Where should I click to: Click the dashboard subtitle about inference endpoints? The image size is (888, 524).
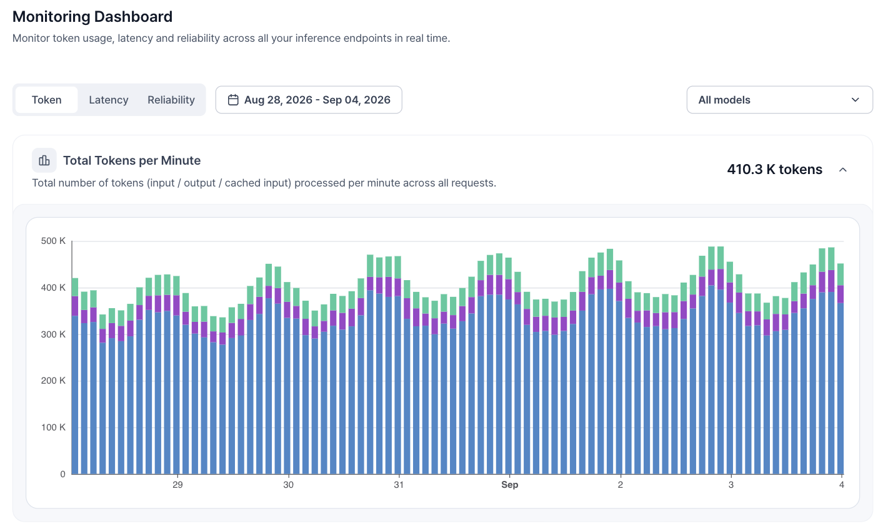pyautogui.click(x=231, y=38)
